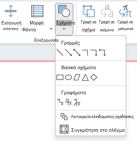This screenshot has width=137, height=141.
Task: Choose the elbow connector with one arrow
Action: (94, 53)
